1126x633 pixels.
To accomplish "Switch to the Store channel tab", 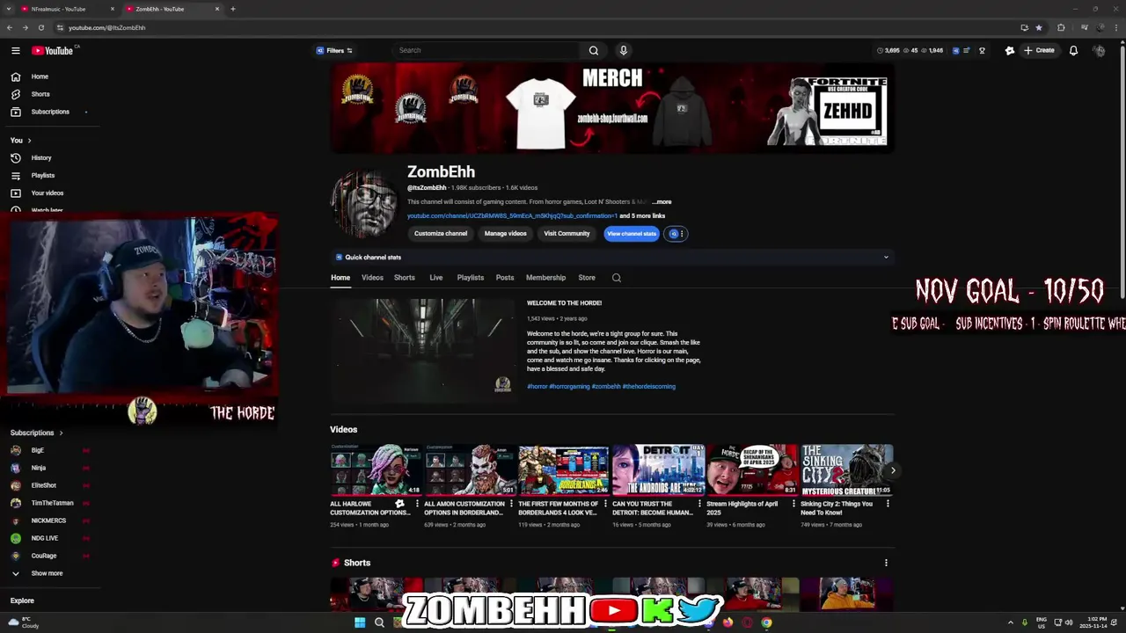I will 587,278.
